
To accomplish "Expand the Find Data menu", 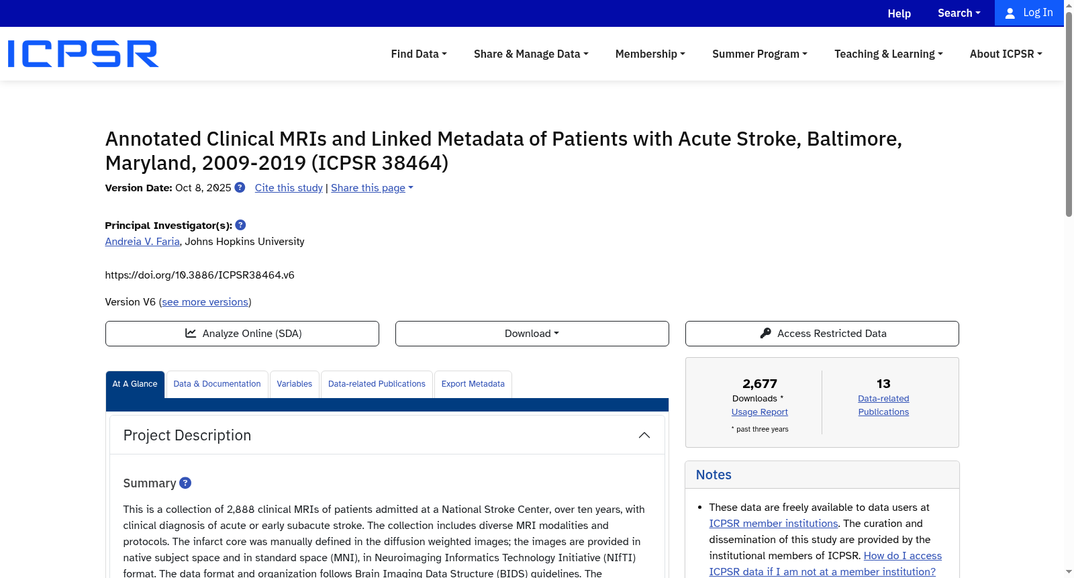I will 419,54.
